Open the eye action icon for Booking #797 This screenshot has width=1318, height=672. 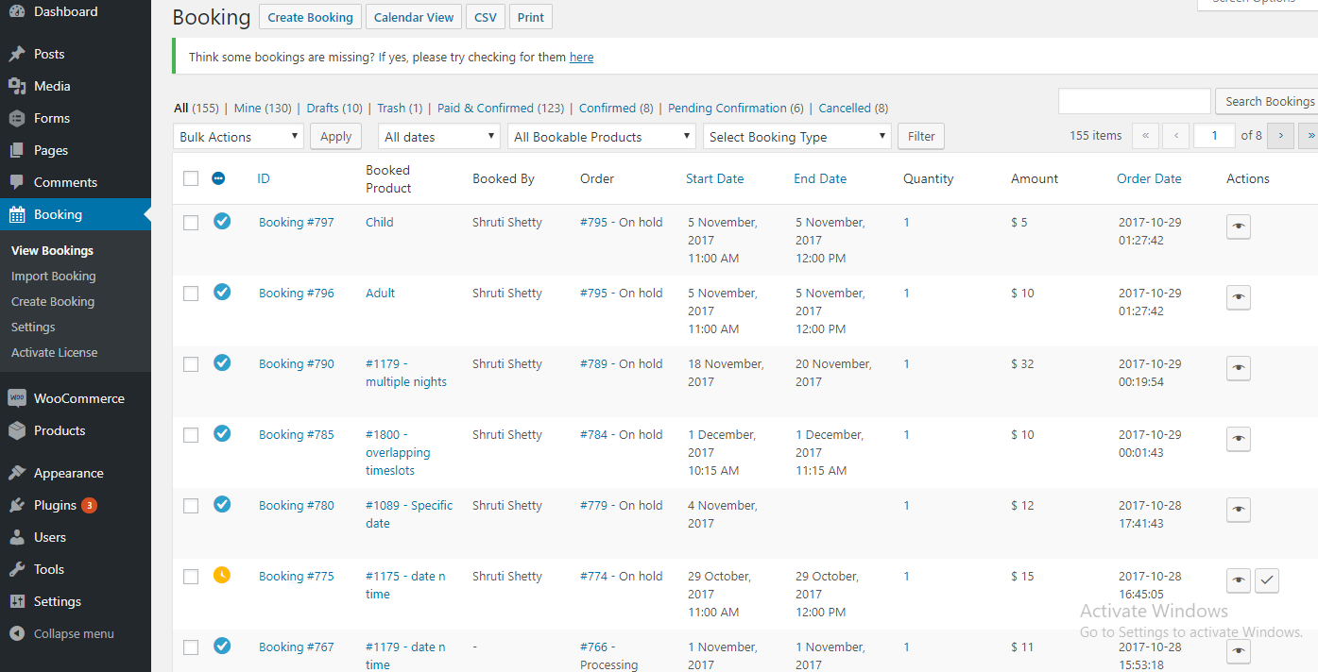click(x=1238, y=227)
